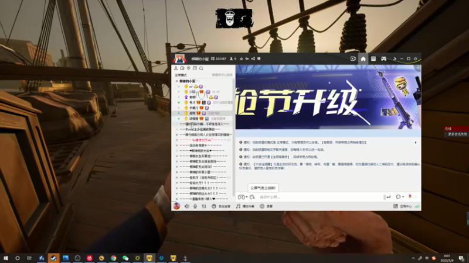469x263 pixels.
Task: Click the music accompaniment button
Action: [x=245, y=206]
